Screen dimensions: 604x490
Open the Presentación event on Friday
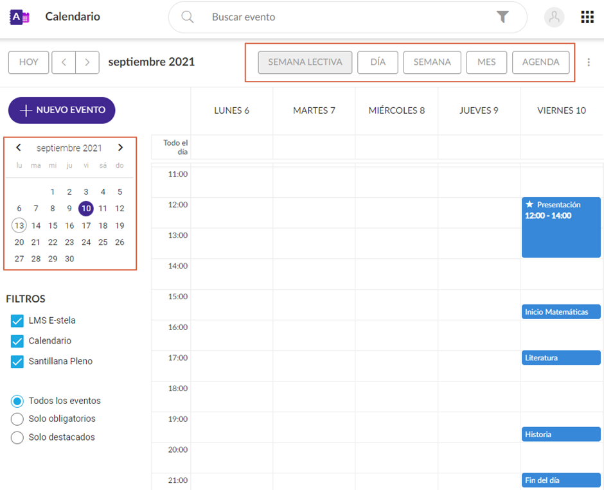(561, 228)
